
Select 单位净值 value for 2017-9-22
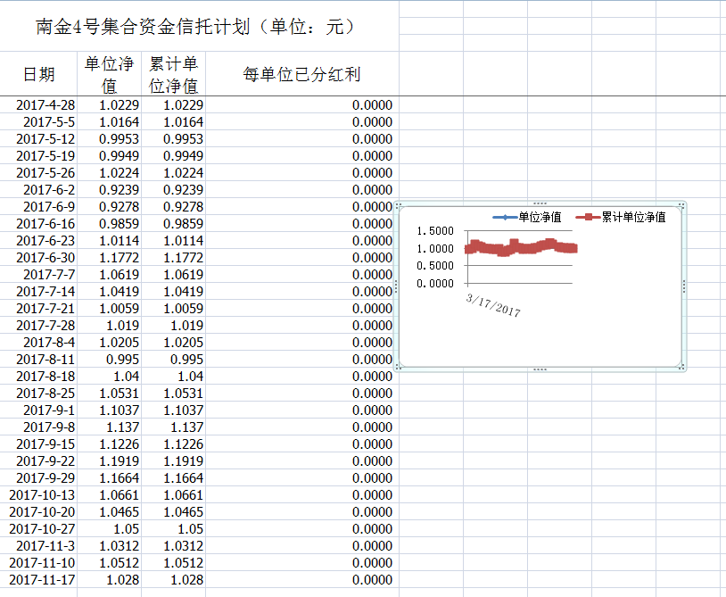(119, 461)
